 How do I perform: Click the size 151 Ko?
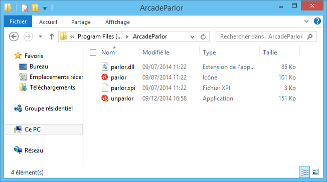coord(287,98)
